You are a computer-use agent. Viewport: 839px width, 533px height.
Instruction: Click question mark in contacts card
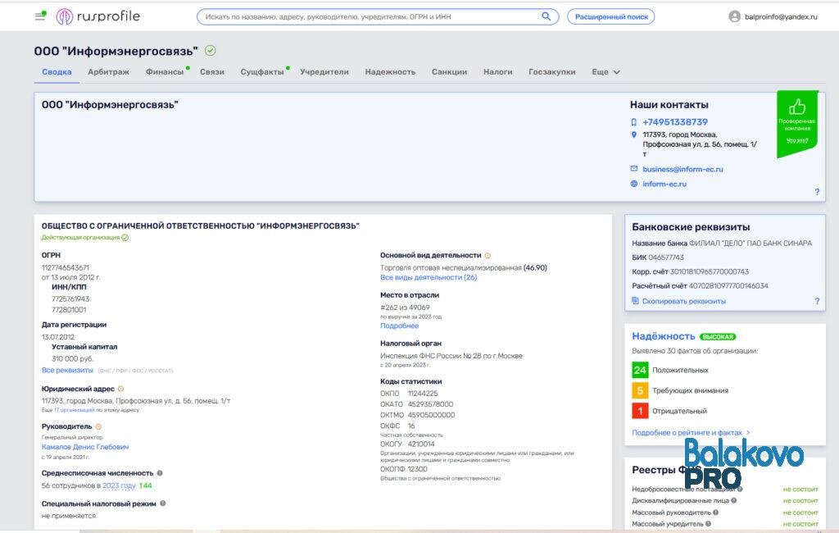point(817,192)
